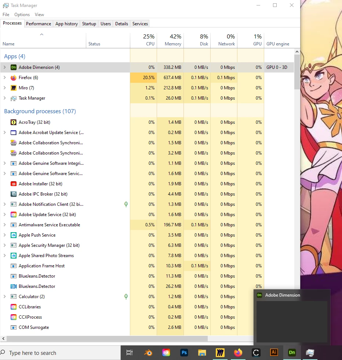The width and height of the screenshot is (342, 360).
Task: Click the blue BlueJeans.Detector icon
Action: tap(14, 286)
